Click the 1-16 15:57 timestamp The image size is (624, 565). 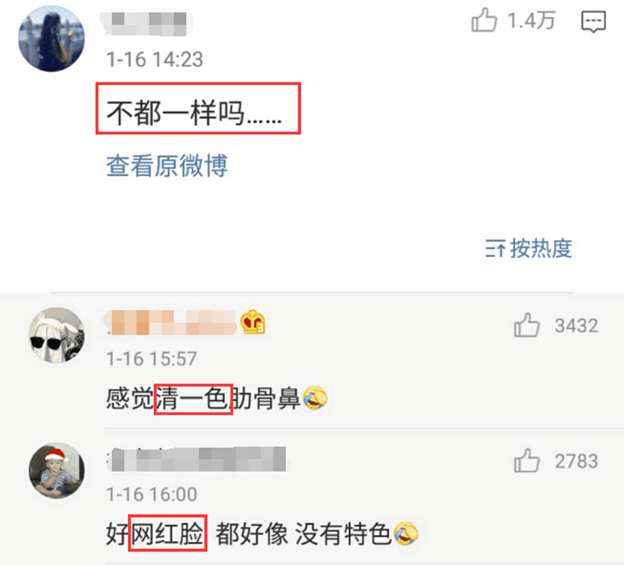pyautogui.click(x=152, y=359)
